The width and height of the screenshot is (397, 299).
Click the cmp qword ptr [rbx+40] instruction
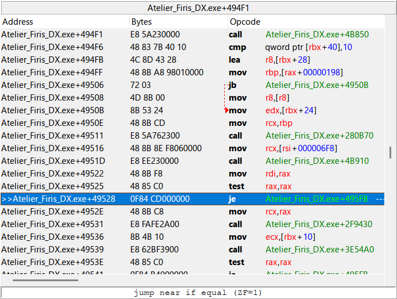click(x=306, y=47)
